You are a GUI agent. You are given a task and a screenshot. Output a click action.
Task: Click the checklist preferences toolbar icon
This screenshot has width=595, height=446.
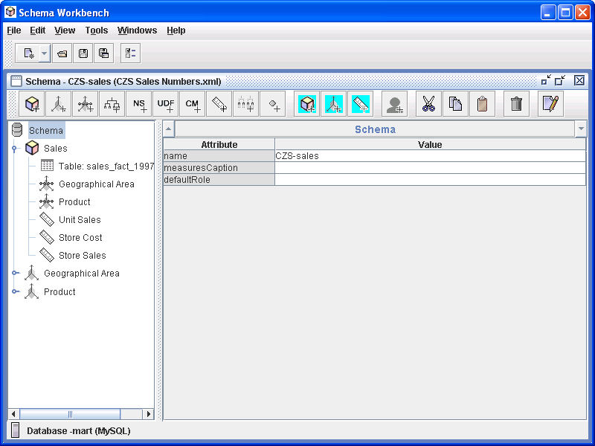pyautogui.click(x=131, y=53)
